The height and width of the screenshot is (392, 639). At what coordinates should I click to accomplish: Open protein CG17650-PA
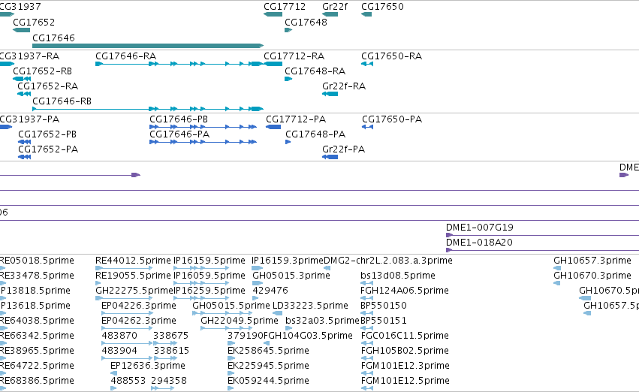click(x=392, y=119)
